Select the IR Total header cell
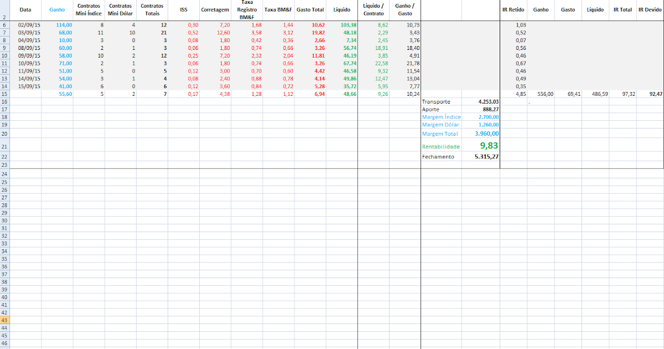The width and height of the screenshot is (664, 349). click(622, 10)
